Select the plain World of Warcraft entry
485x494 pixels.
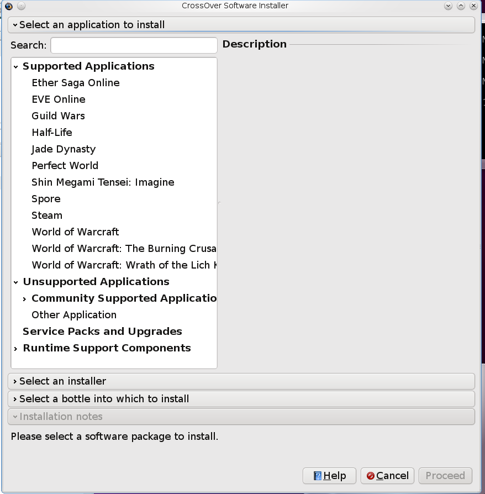tap(75, 232)
